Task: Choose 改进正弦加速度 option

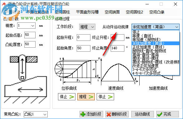Action: (x=156, y=66)
